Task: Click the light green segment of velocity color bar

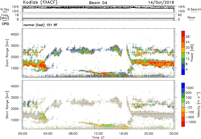Action: pos(183,100)
